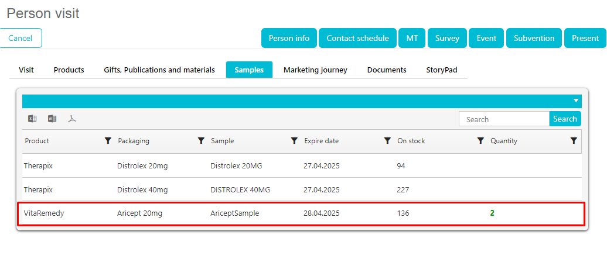Open the Marketing journey tab
The image size is (607, 259).
click(315, 70)
